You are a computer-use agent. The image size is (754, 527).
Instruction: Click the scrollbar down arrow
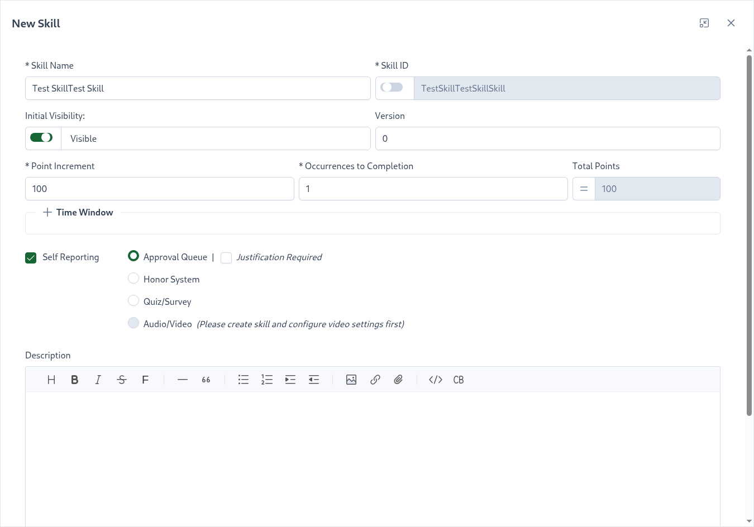750,521
